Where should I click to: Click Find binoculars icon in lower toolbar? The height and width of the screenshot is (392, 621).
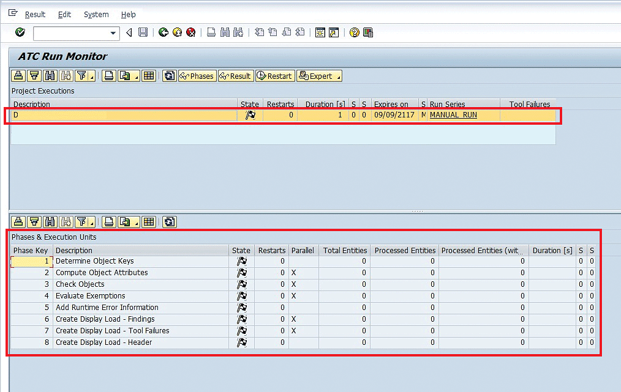point(50,221)
